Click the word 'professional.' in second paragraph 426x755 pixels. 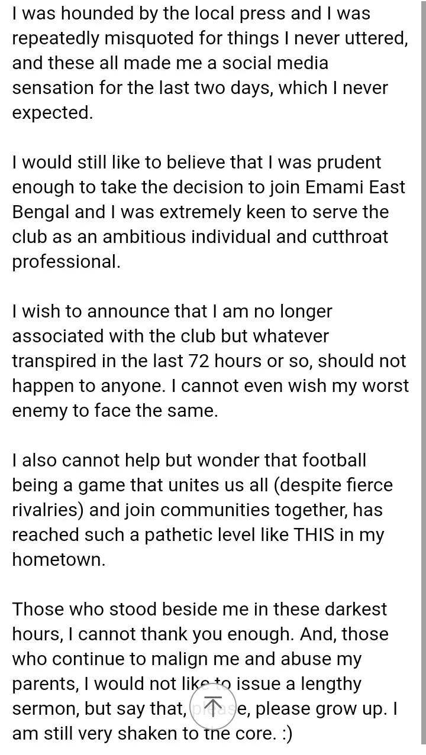66,262
